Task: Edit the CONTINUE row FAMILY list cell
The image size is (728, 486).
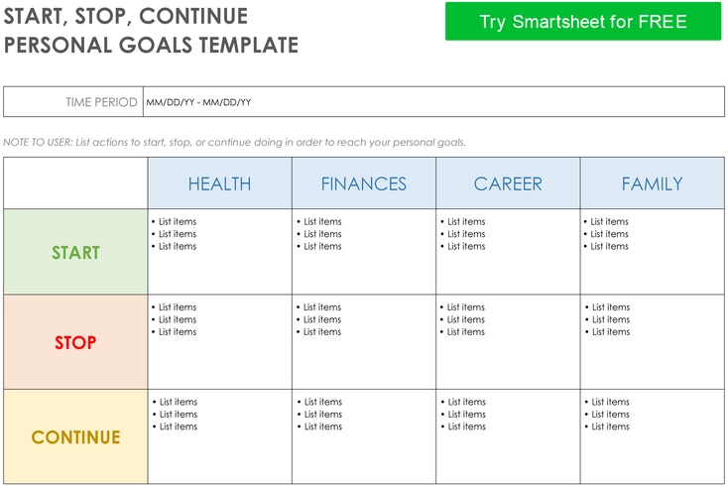Action: click(x=653, y=436)
